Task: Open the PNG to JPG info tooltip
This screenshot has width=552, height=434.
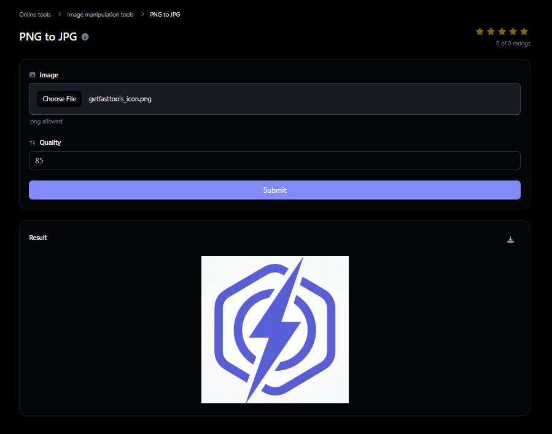Action: click(85, 36)
